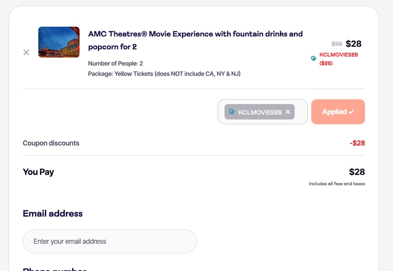Select the 'Package: Yellow Tickets' line
The width and height of the screenshot is (393, 271).
pos(164,74)
